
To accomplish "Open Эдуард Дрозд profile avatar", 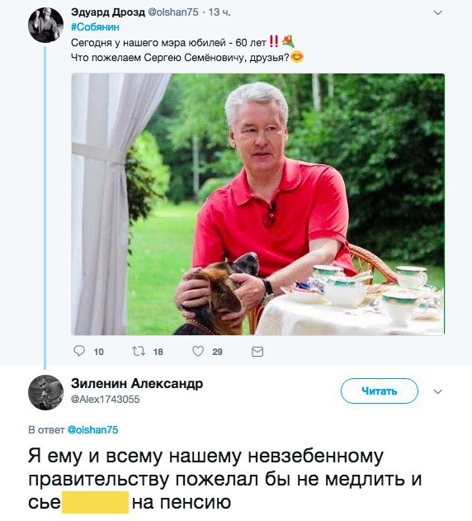I will [46, 25].
